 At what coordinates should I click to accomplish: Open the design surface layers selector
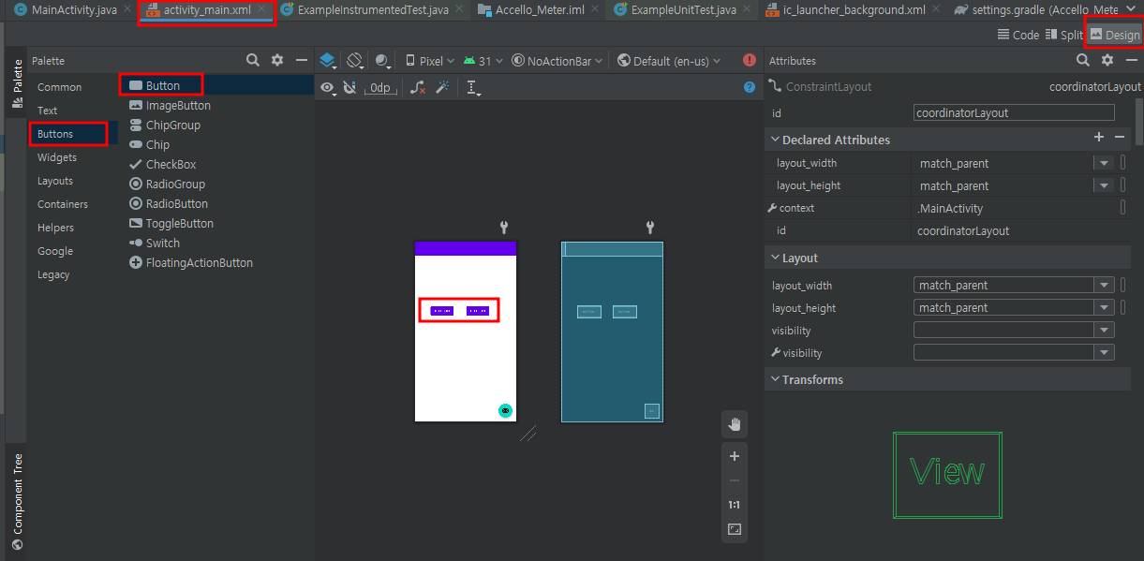[x=327, y=60]
